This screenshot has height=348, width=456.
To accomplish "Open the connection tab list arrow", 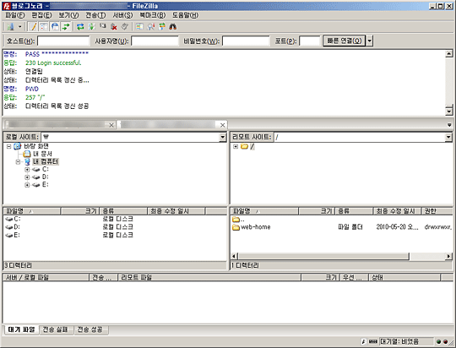I will coord(449,125).
